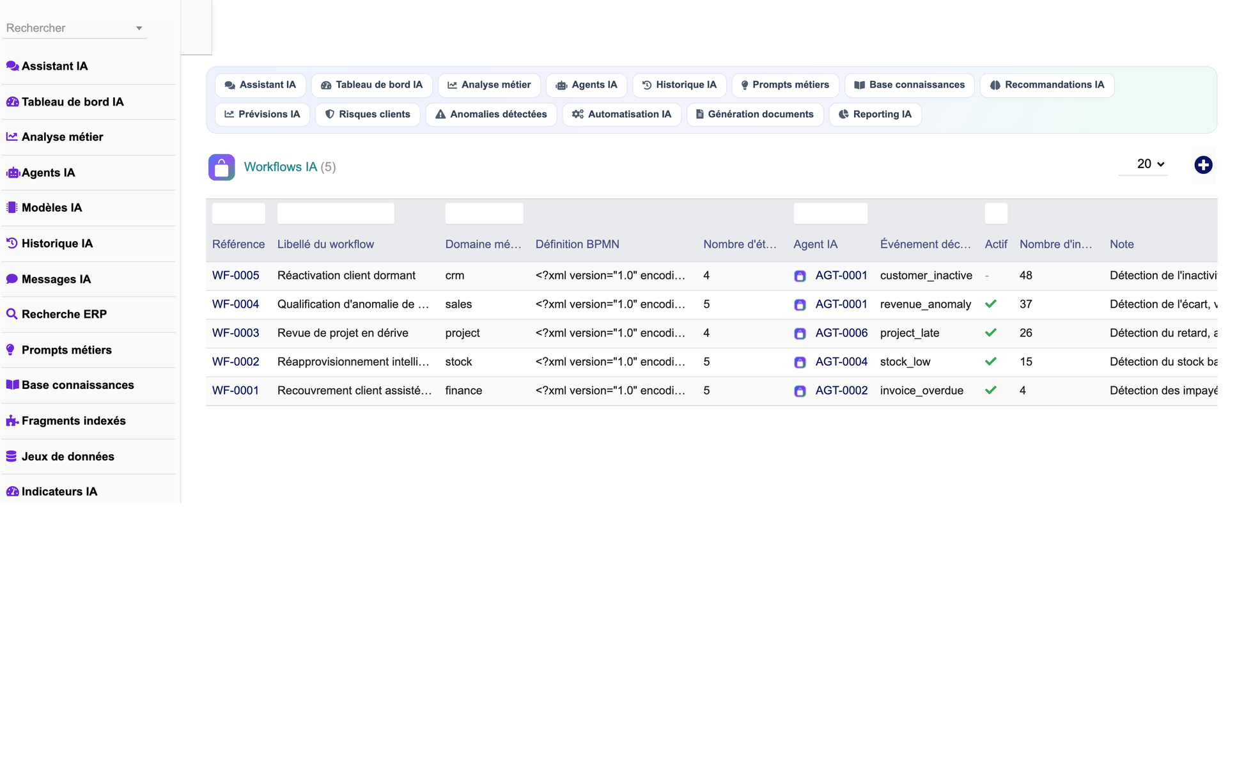Image resolution: width=1244 pixels, height=770 pixels.
Task: Click the domain cell 'finance'
Action: (463, 391)
